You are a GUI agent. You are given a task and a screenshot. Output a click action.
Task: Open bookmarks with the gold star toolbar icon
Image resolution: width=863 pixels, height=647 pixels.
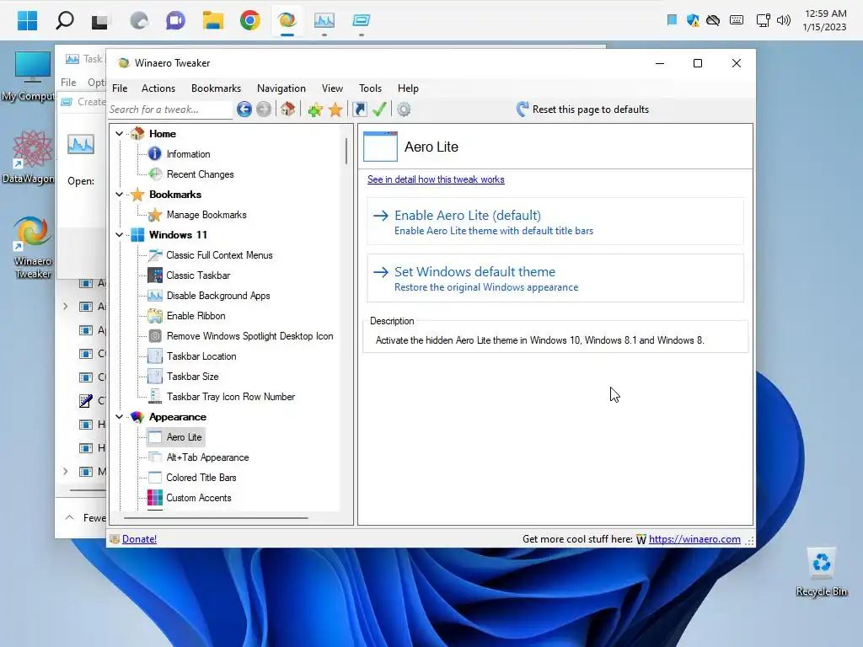tap(335, 110)
